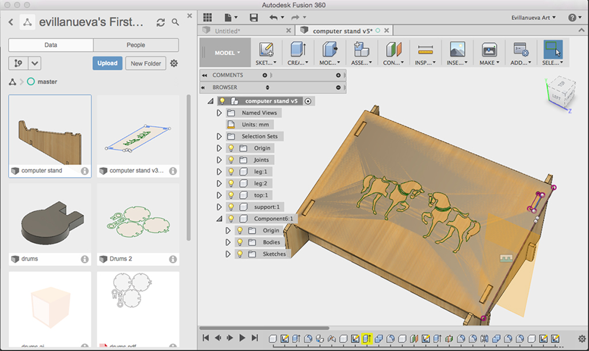
Task: Open the File menu icon
Action: tap(231, 17)
